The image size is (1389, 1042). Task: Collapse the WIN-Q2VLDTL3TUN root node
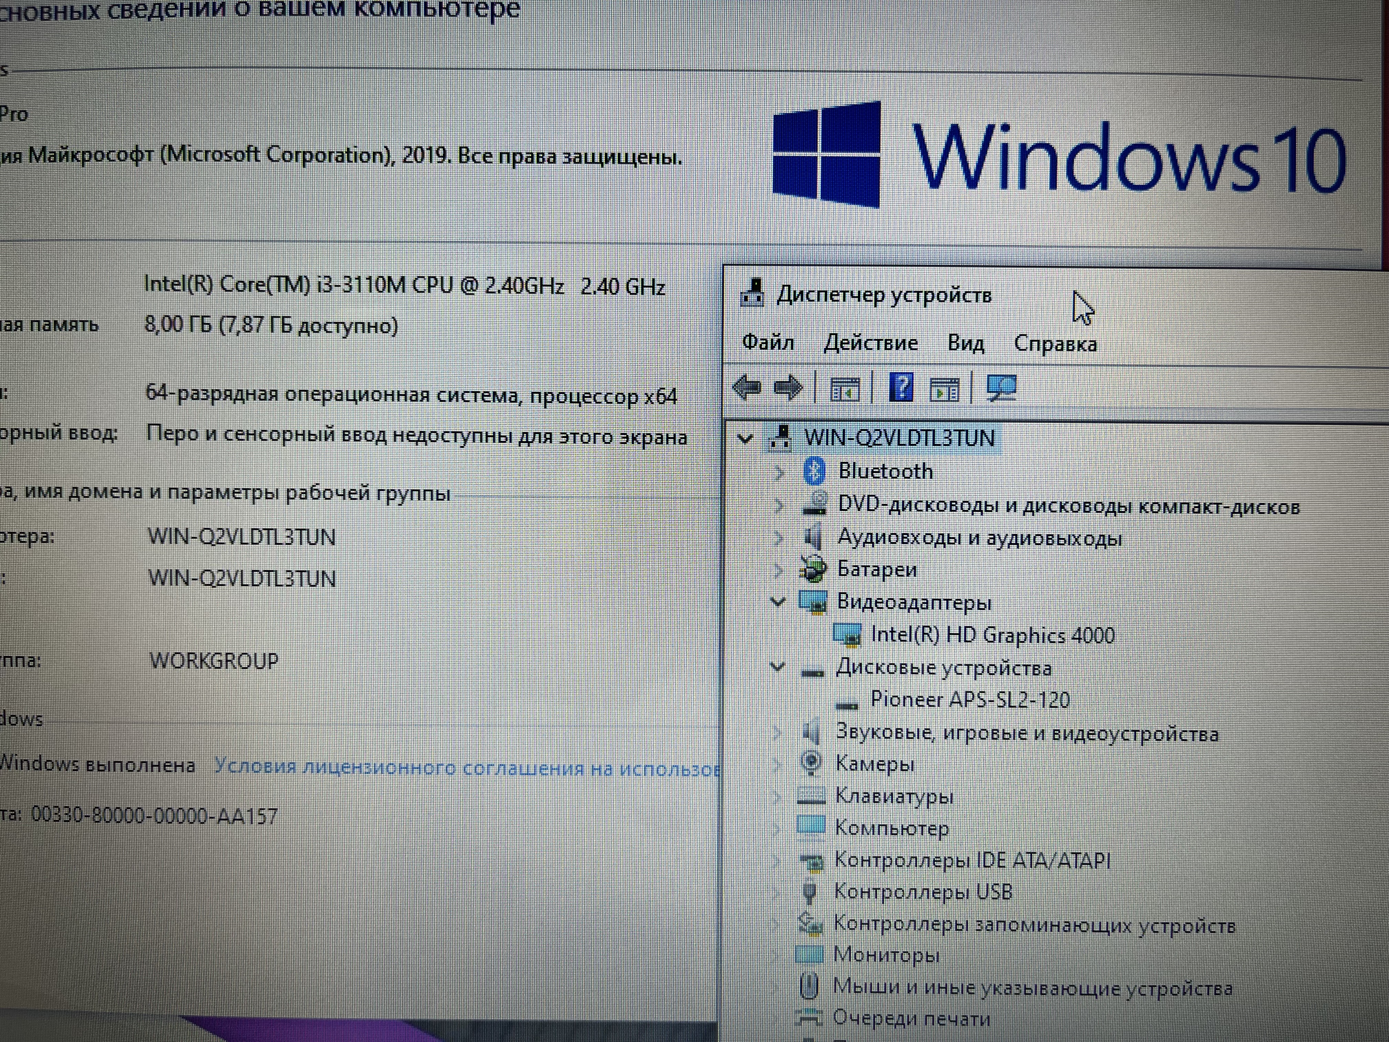[745, 438]
